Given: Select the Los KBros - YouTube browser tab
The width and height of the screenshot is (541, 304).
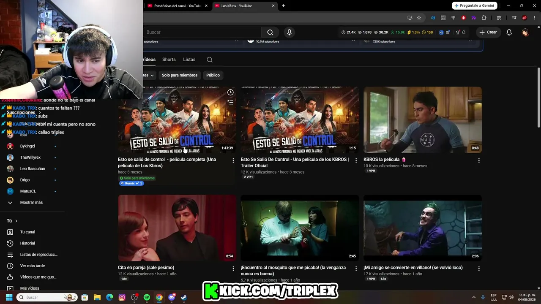Looking at the screenshot, I should click(x=245, y=6).
